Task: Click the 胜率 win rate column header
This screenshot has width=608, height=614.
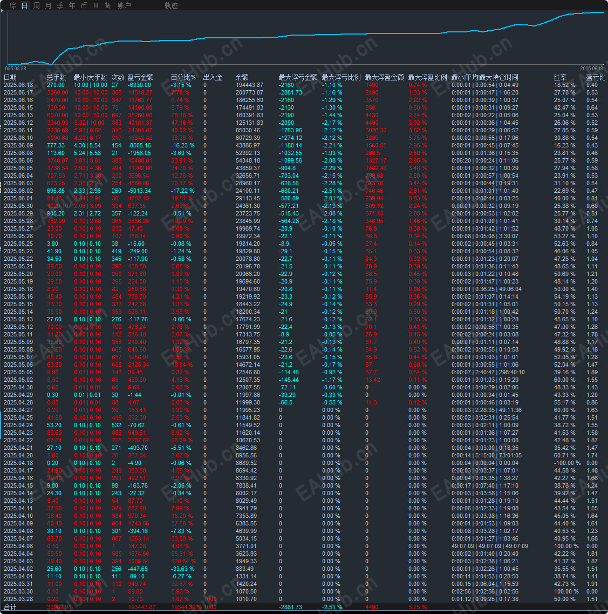Action: click(561, 77)
